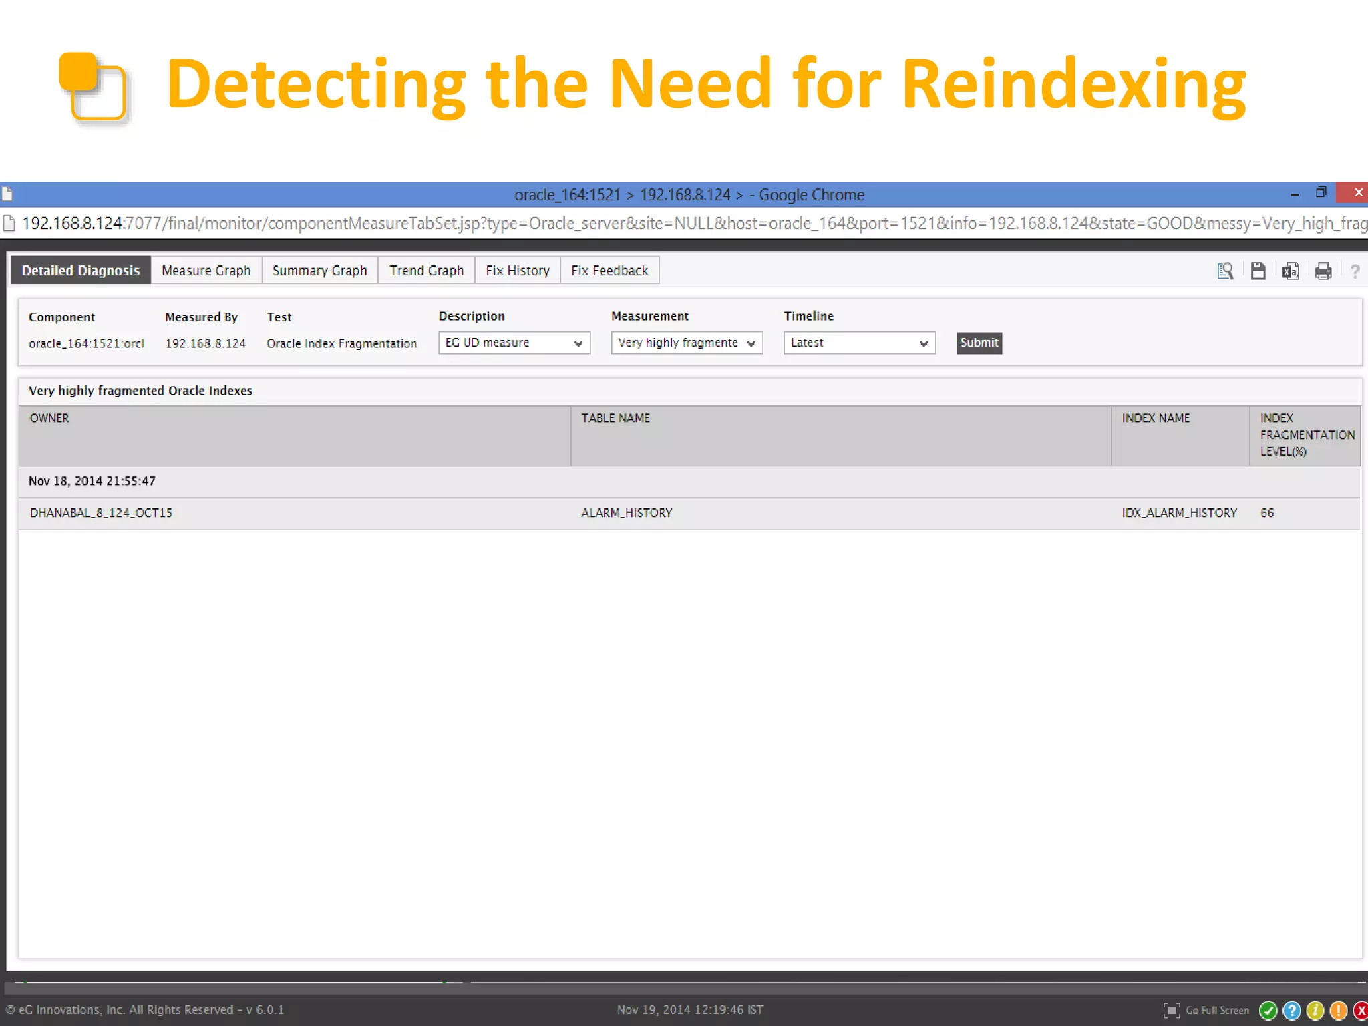Click the URL in the address bar
The image size is (1368, 1026).
[695, 223]
